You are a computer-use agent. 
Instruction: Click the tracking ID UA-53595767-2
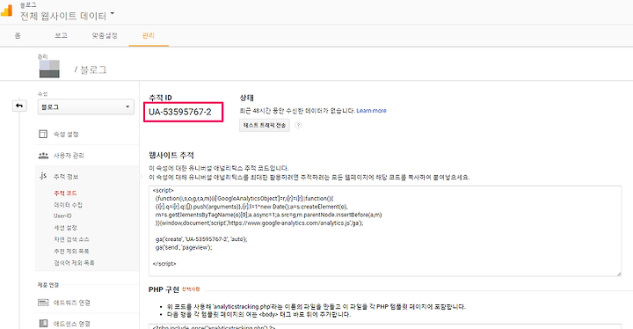(x=180, y=112)
